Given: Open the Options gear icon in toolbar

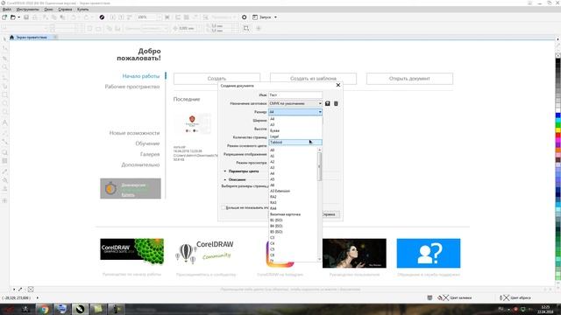Looking at the screenshot, I should point(244,17).
